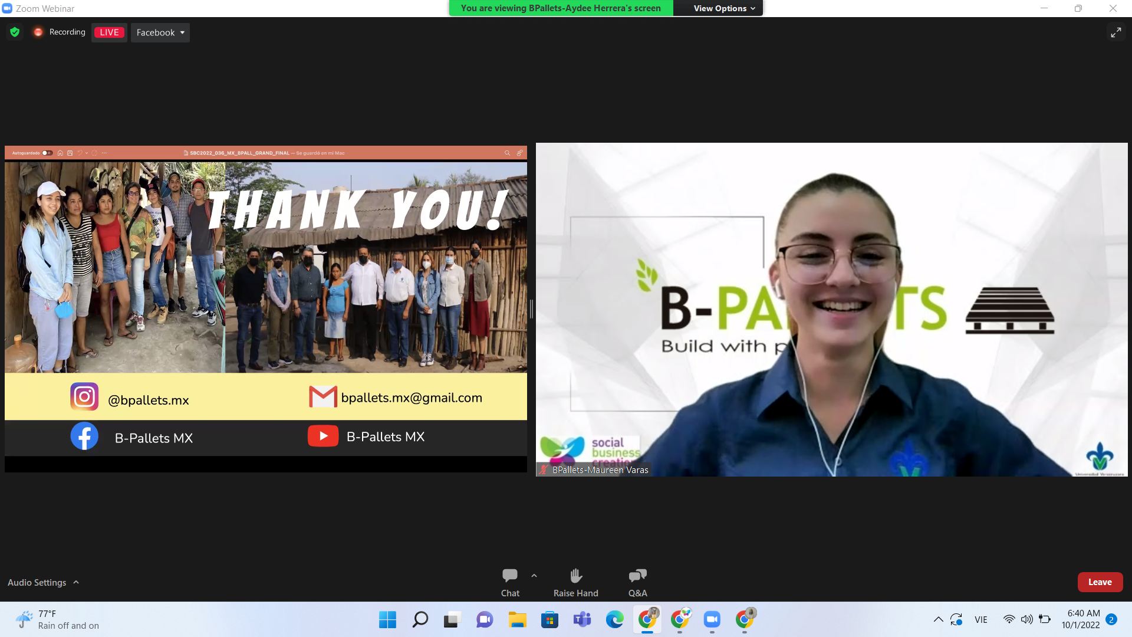Image resolution: width=1132 pixels, height=637 pixels.
Task: Click the save icon in the shared PowerPoint toolbar
Action: click(70, 153)
